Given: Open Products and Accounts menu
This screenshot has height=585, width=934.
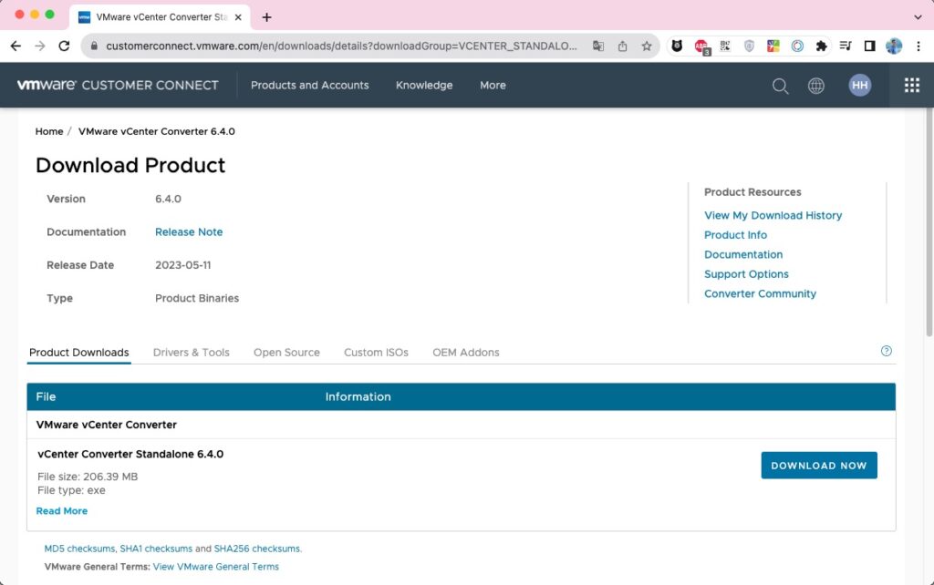Looking at the screenshot, I should coord(310,85).
